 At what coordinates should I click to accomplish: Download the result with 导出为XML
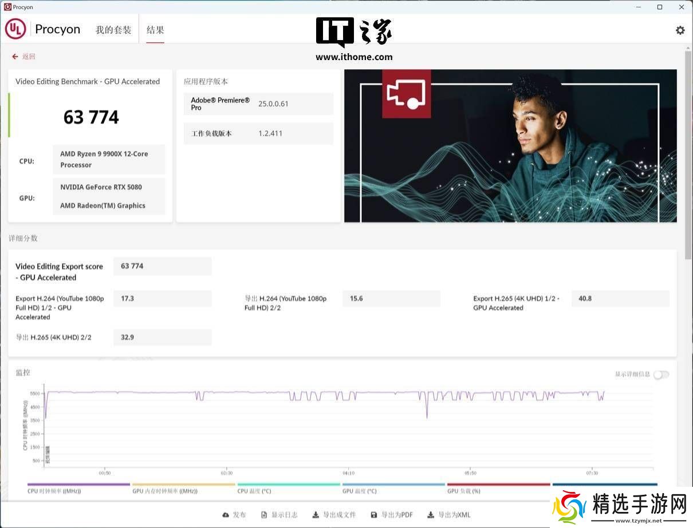click(x=449, y=515)
